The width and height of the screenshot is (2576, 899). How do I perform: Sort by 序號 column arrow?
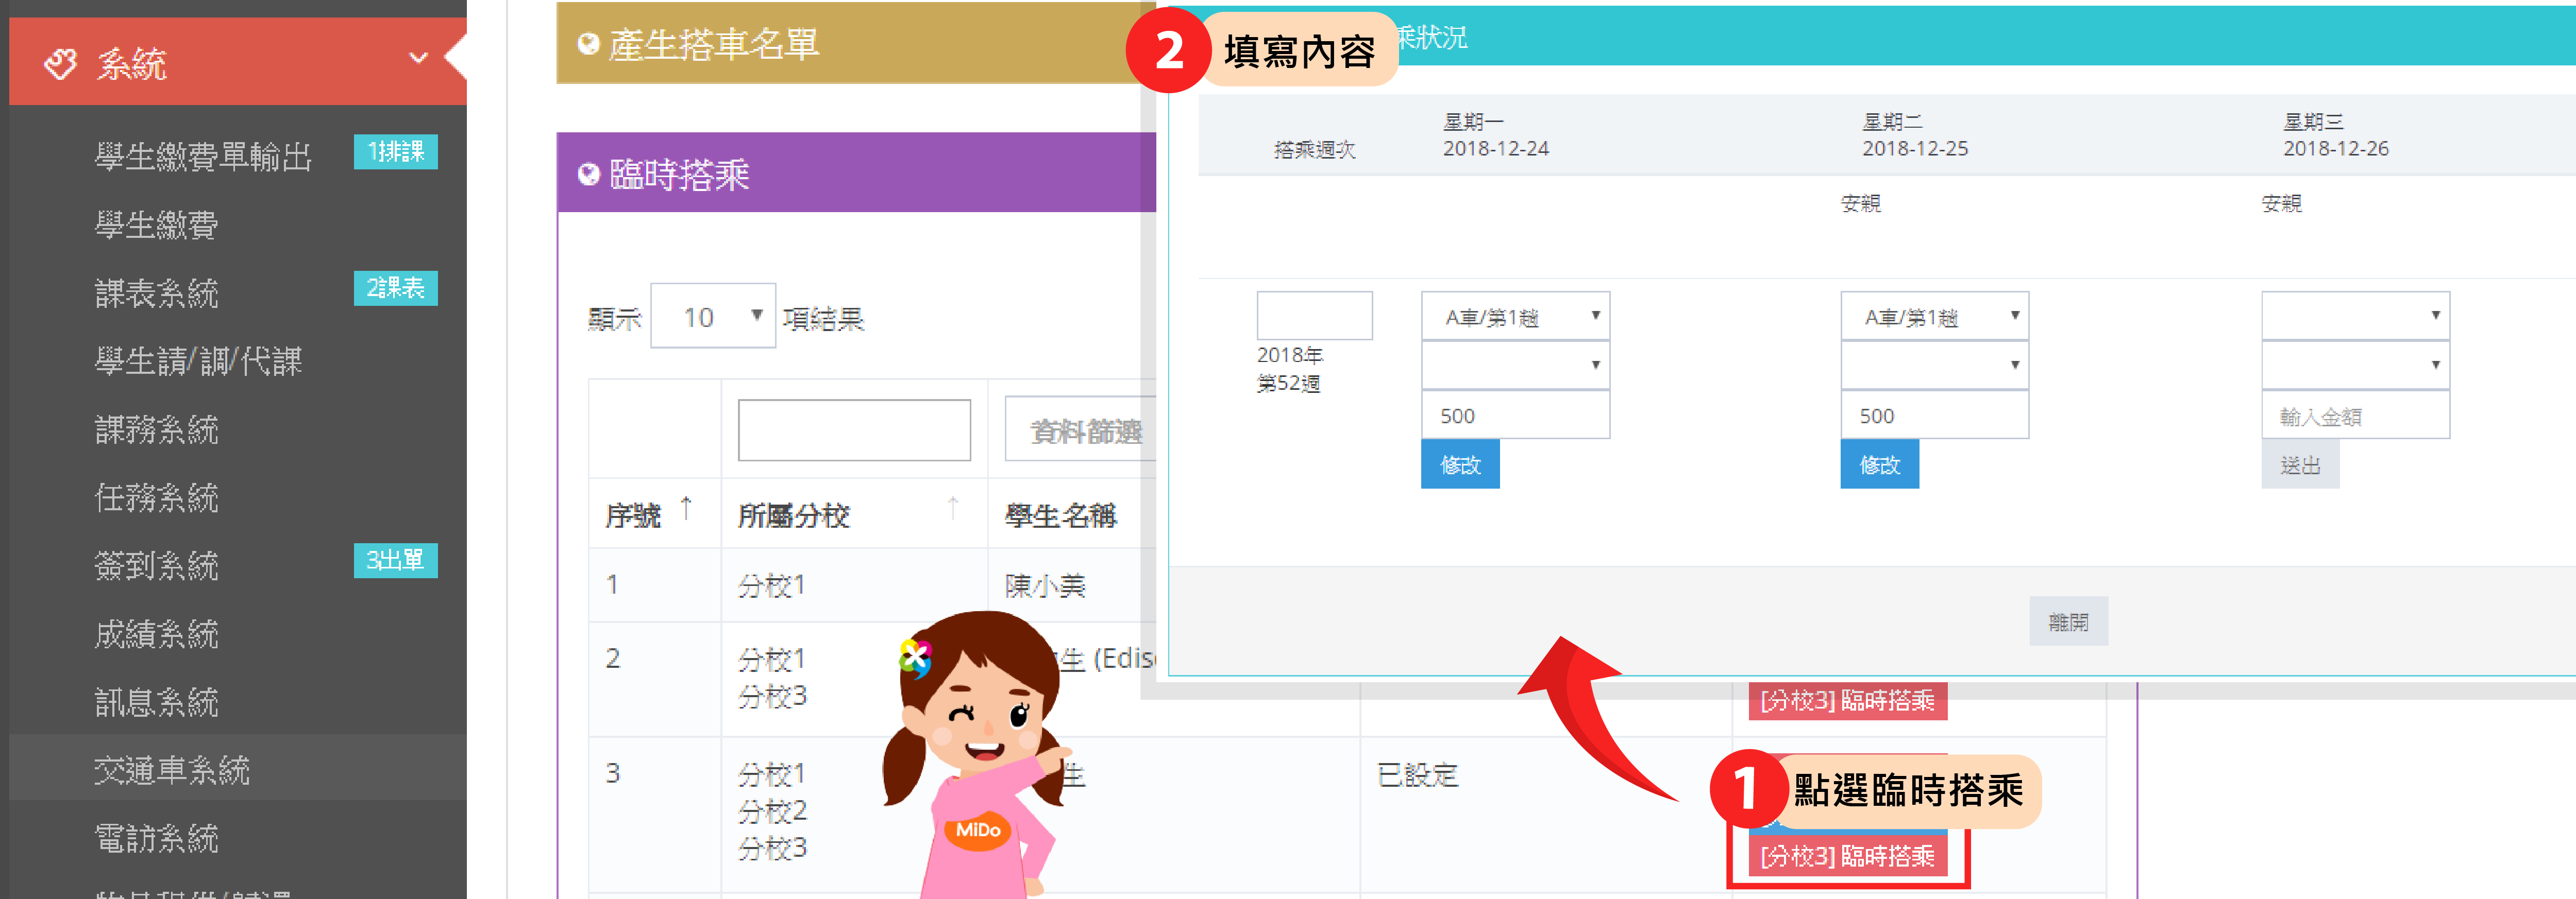pyautogui.click(x=686, y=509)
